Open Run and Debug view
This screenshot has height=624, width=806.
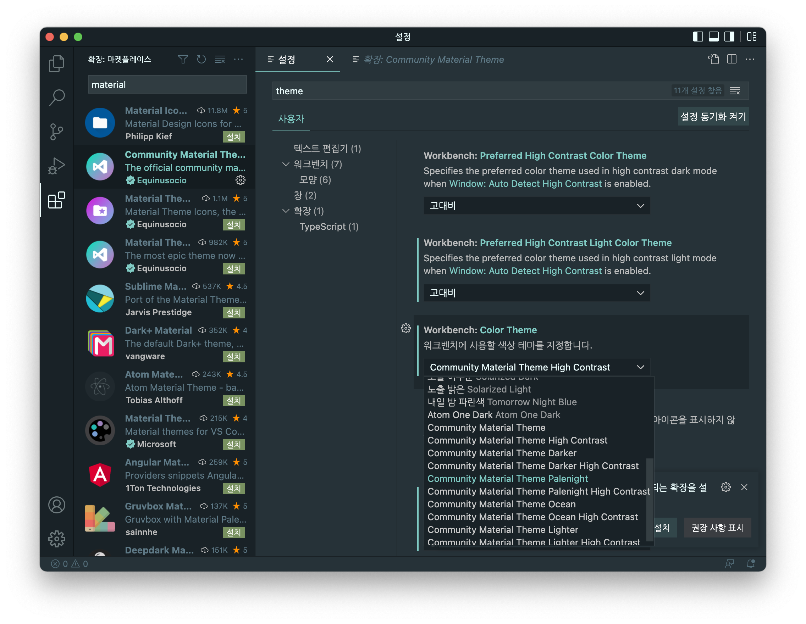(56, 166)
